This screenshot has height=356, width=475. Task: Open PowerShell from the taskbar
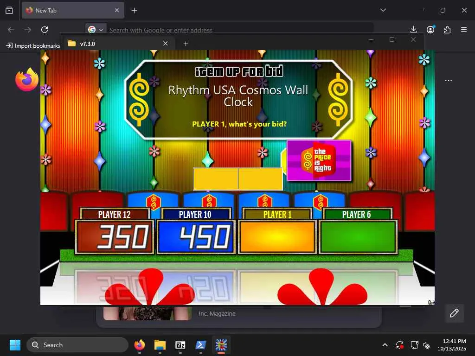click(200, 345)
